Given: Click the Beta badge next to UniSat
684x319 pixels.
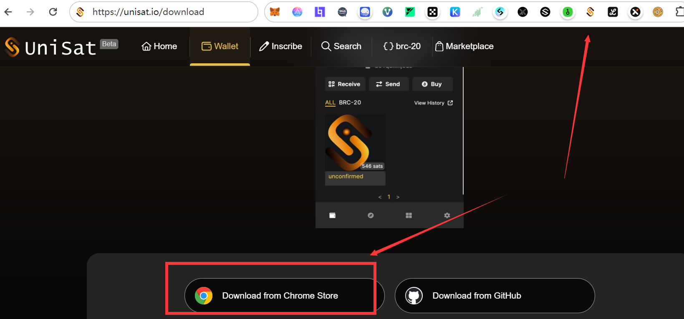Looking at the screenshot, I should pyautogui.click(x=109, y=44).
